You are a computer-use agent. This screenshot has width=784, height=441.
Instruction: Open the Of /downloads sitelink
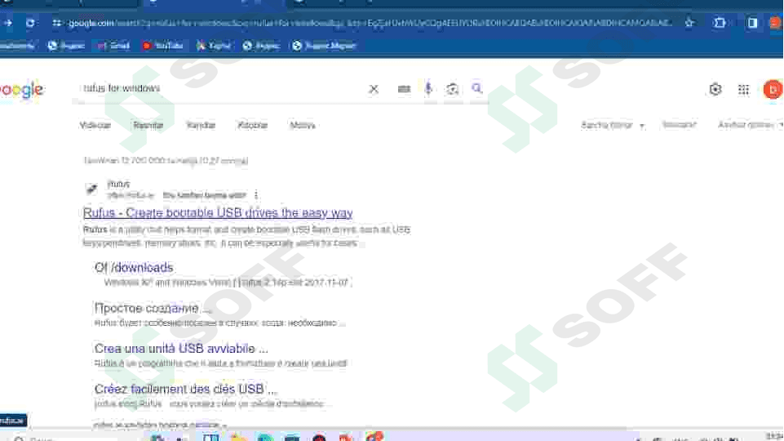134,268
